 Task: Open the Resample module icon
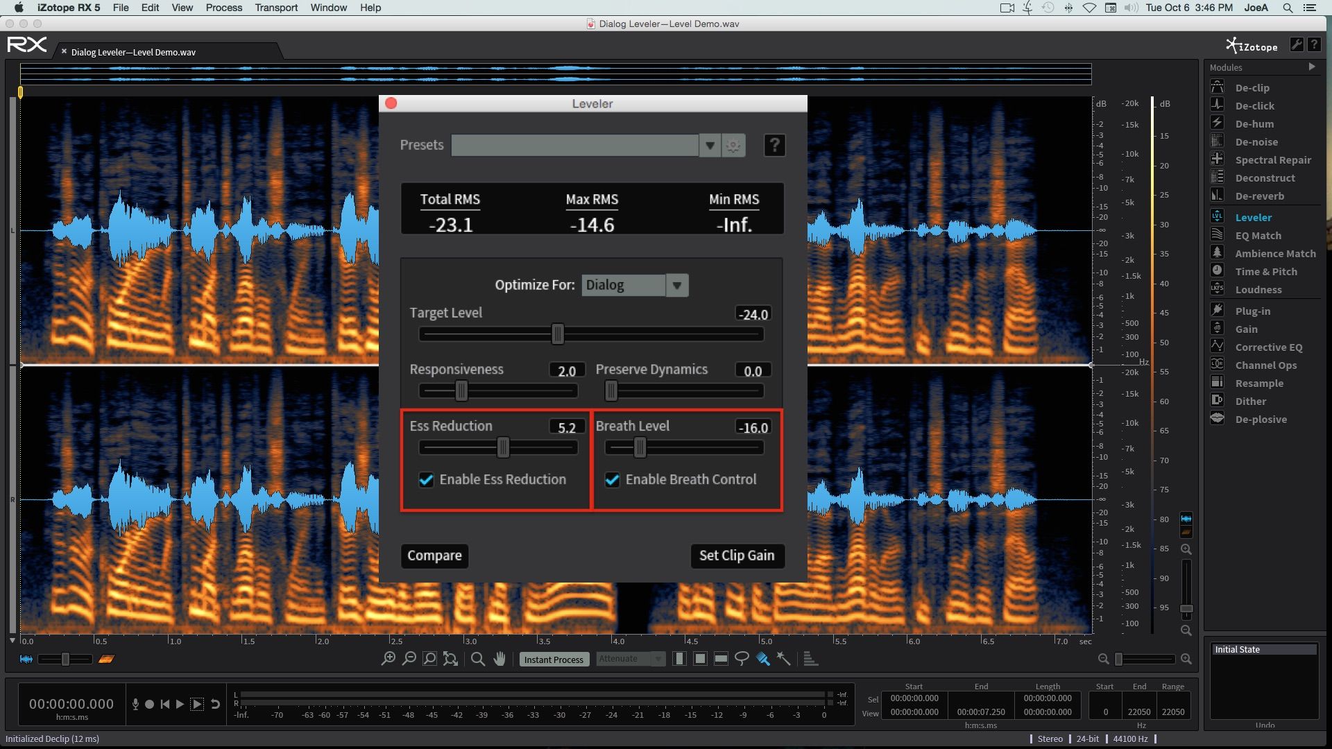coord(1217,382)
